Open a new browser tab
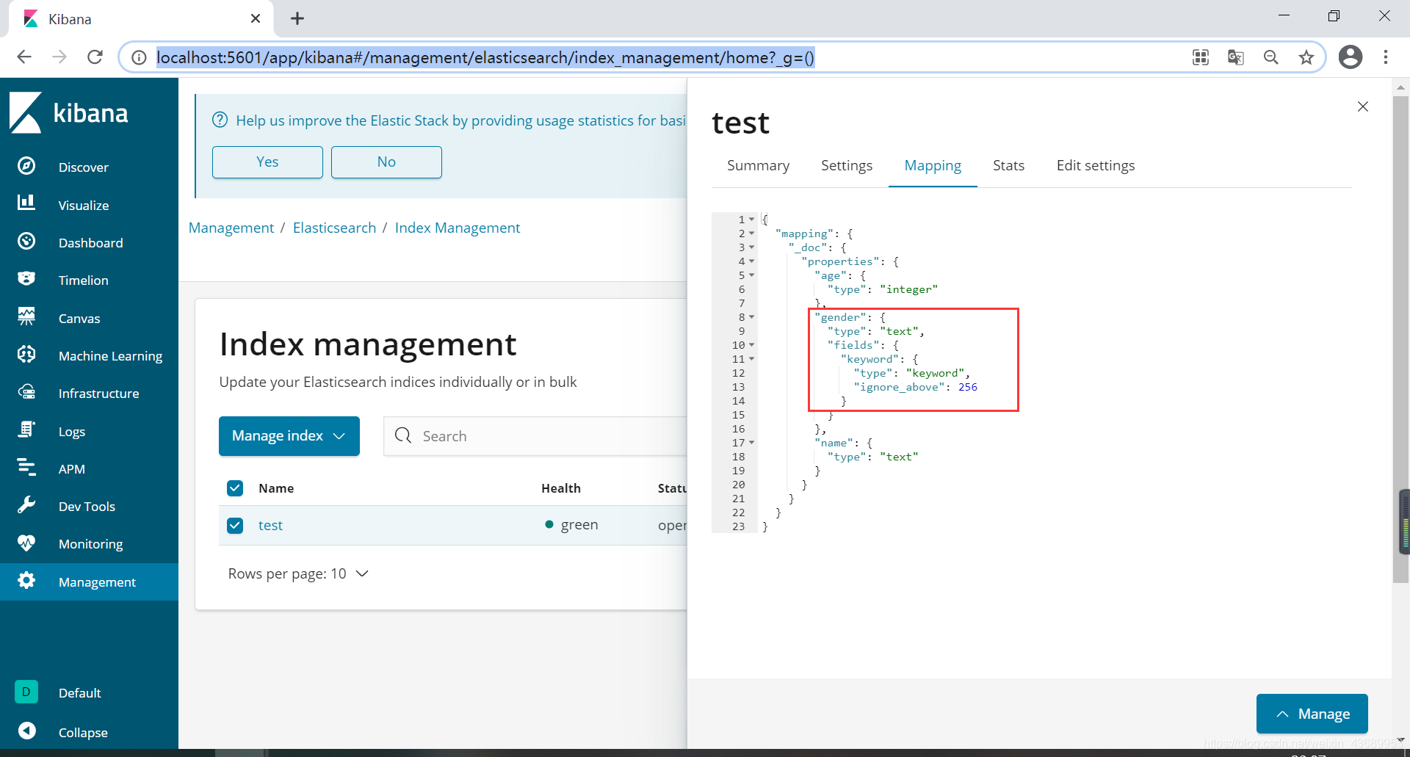This screenshot has height=757, width=1410. (297, 19)
